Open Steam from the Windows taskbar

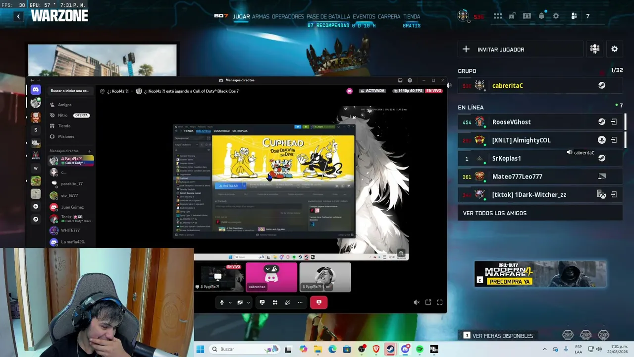coord(390,350)
